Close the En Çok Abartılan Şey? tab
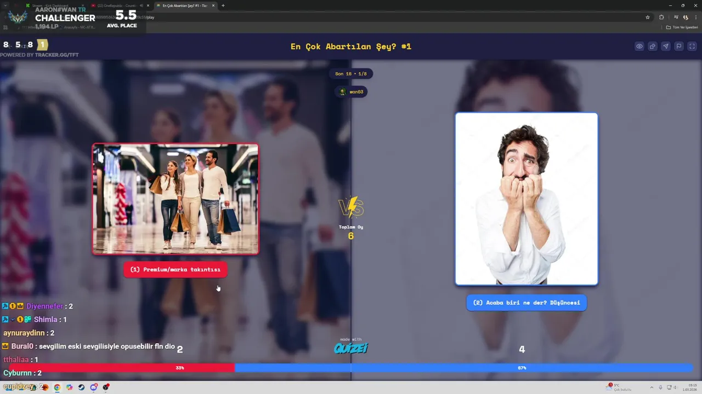Viewport: 702px width, 394px height. pyautogui.click(x=214, y=5)
